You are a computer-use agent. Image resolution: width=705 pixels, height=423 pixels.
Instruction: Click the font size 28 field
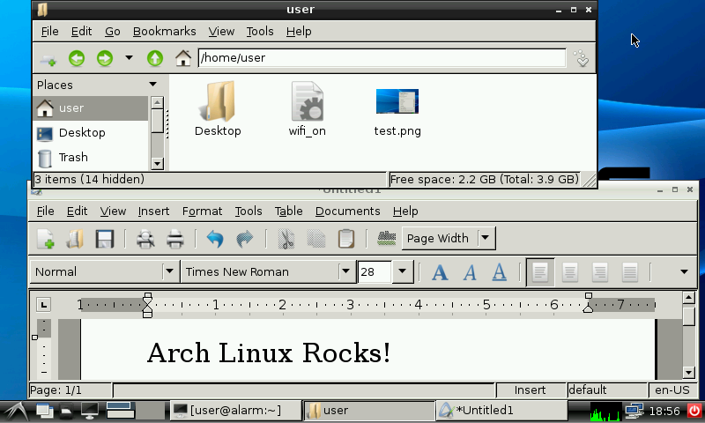[x=375, y=271]
